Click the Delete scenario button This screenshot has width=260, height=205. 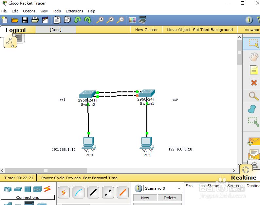point(170,198)
